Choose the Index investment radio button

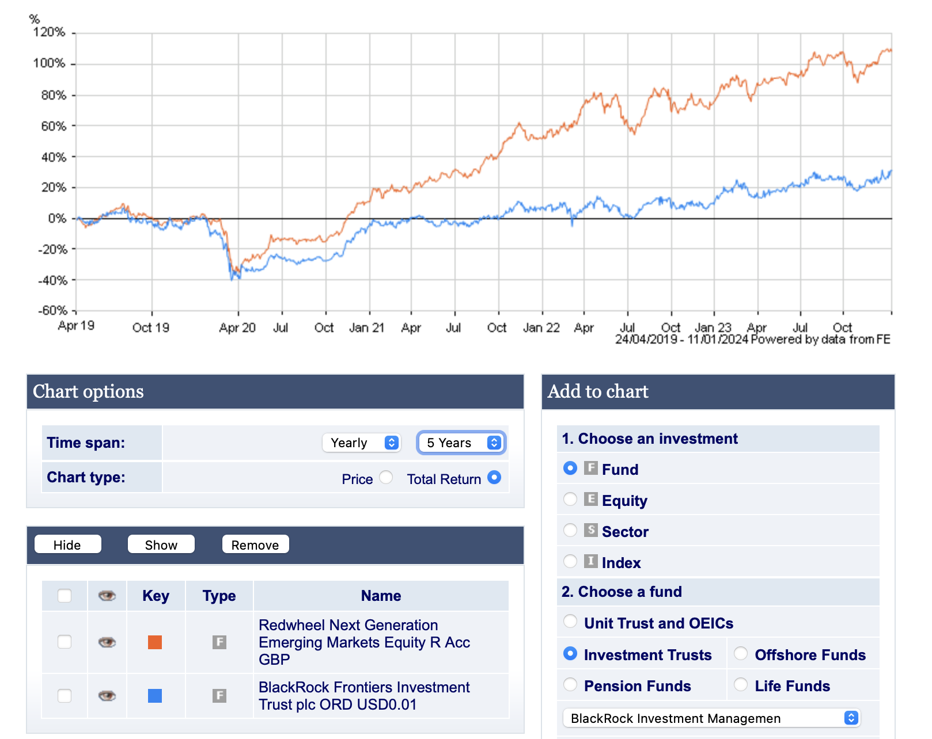click(570, 561)
